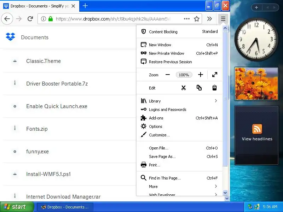
Task: Click Print... in the menu
Action: pyautogui.click(x=179, y=165)
